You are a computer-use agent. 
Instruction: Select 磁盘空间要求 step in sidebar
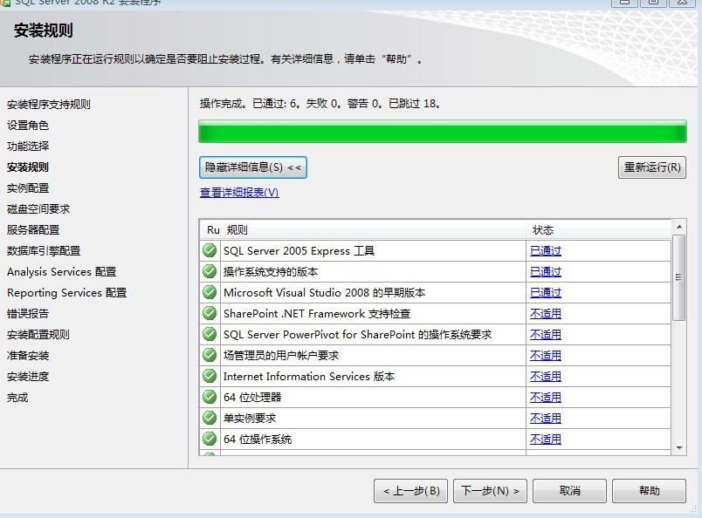(x=38, y=209)
